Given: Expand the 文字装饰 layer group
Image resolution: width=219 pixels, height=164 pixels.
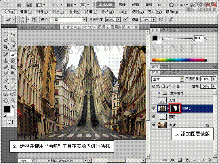Looking at the screenshot, I should click(x=160, y=93).
